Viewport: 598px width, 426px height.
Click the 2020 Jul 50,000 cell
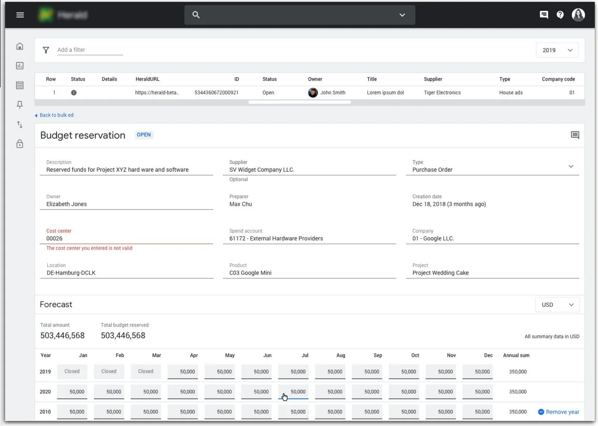tap(293, 392)
